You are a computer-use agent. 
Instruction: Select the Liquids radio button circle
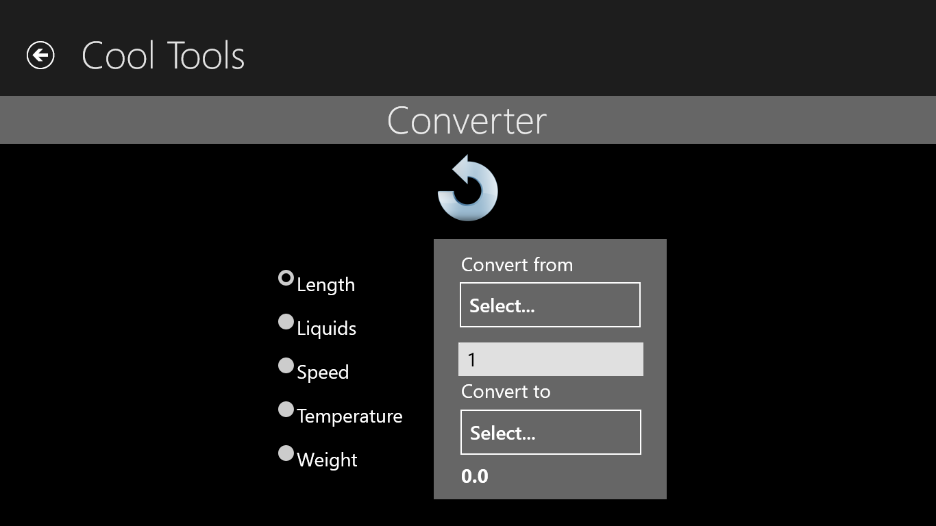coord(286,322)
